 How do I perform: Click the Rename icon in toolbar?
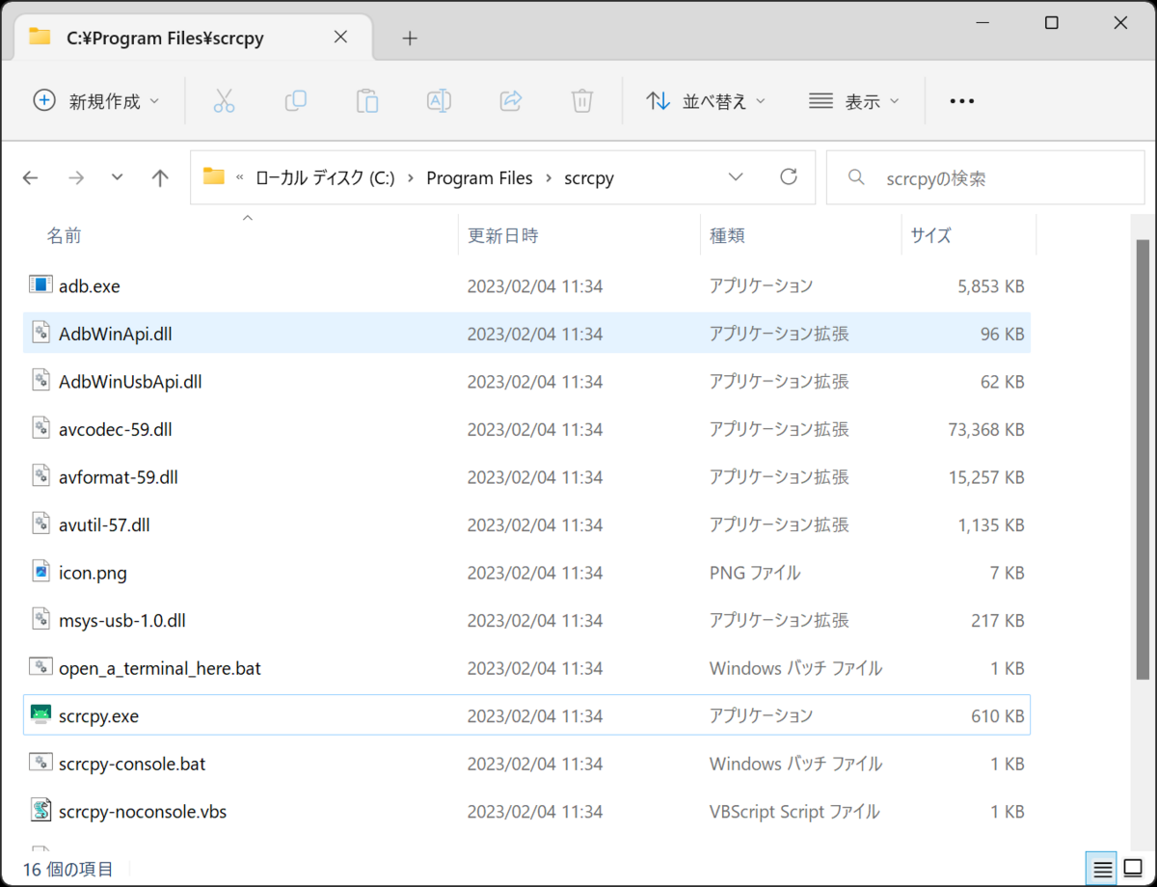(439, 100)
